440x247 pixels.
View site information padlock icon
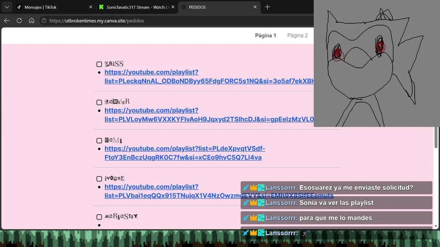(44, 21)
